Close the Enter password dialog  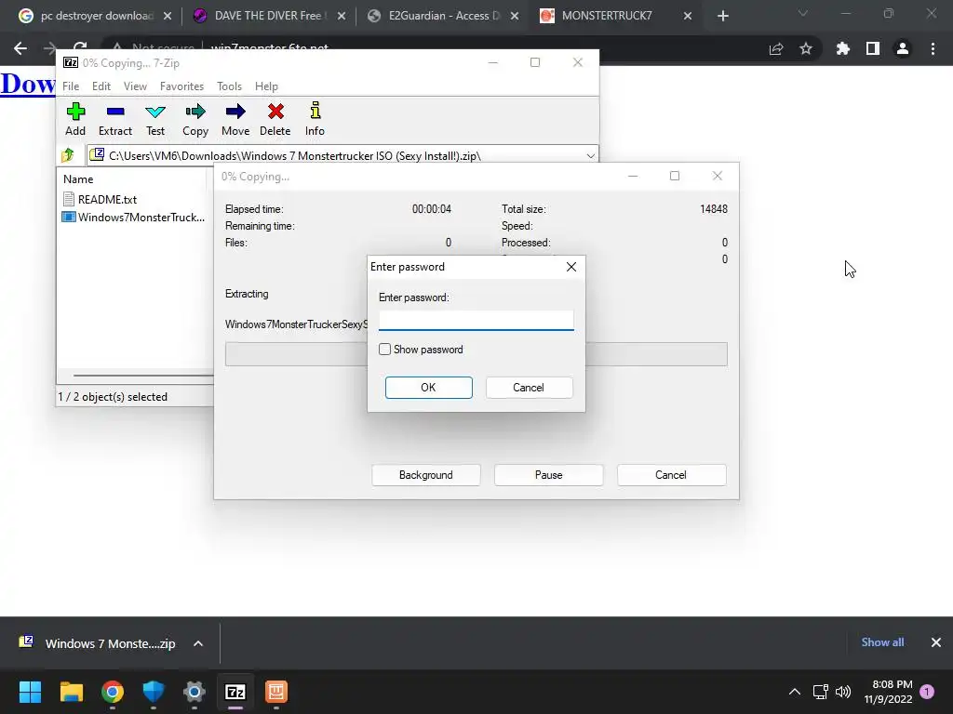(x=571, y=267)
